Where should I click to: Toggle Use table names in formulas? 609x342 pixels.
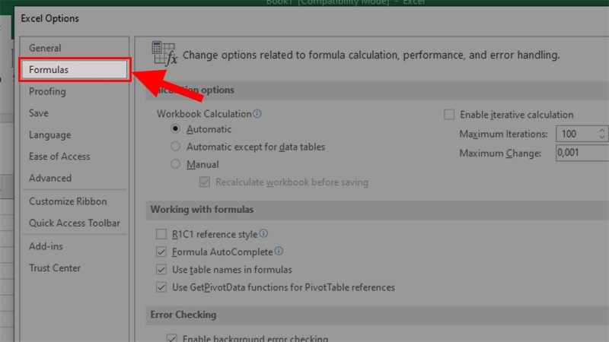(x=161, y=270)
